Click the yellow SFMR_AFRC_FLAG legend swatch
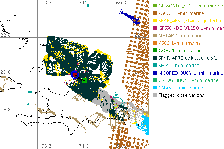The height and width of the screenshot is (149, 224). click(x=155, y=20)
